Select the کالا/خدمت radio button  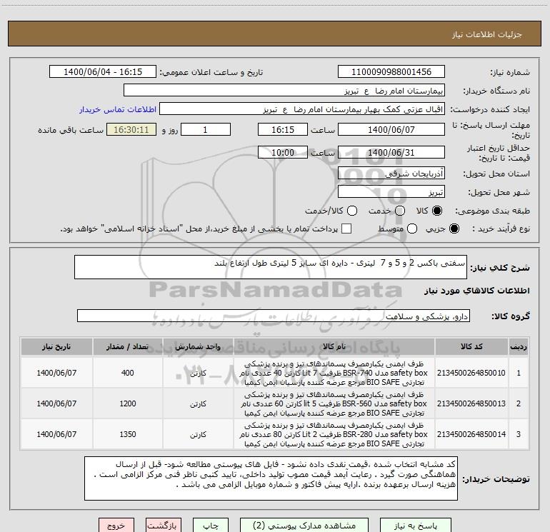(352, 211)
